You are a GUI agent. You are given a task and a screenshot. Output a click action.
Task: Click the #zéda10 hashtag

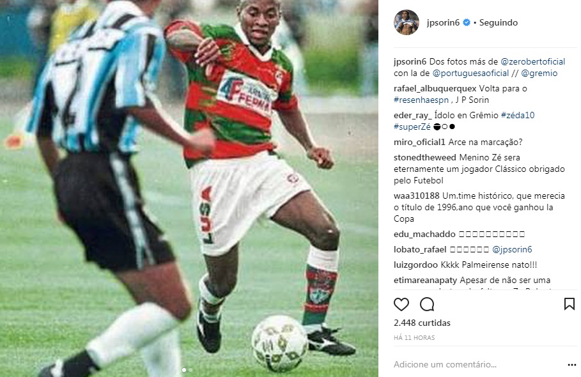[518, 115]
